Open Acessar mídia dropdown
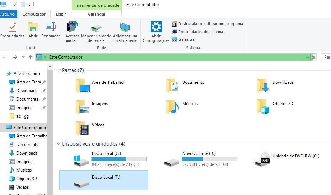Viewport: 331px width, 195px height. (72, 32)
